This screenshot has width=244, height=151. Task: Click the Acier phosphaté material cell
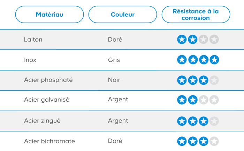(48, 80)
